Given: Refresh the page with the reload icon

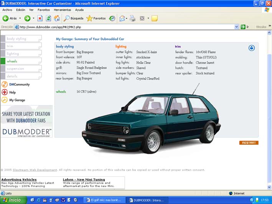Looking at the screenshot, I should [x=48, y=18].
